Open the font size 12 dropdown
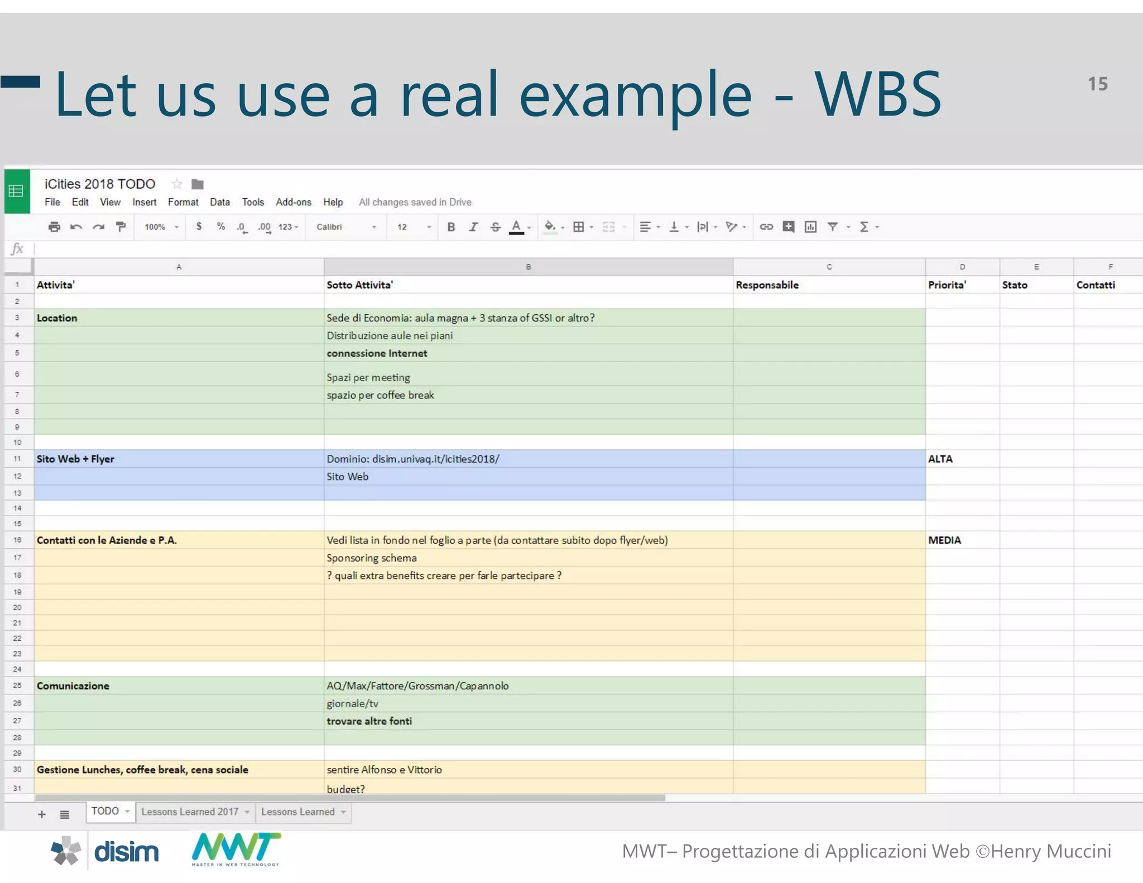 tap(414, 227)
